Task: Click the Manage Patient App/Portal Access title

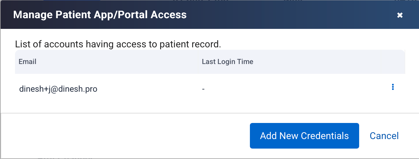Action: [100, 15]
